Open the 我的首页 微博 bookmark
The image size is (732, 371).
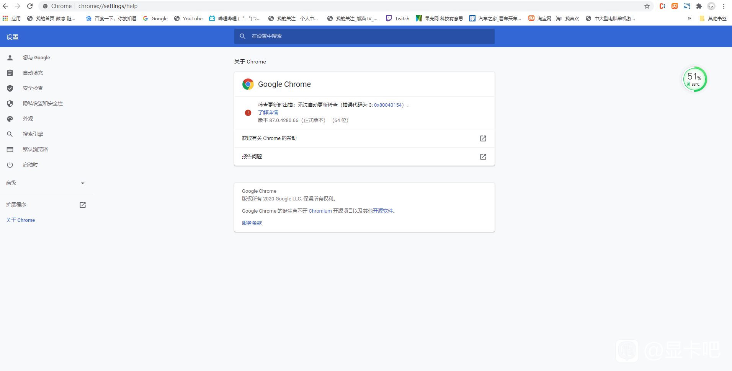pyautogui.click(x=51, y=18)
